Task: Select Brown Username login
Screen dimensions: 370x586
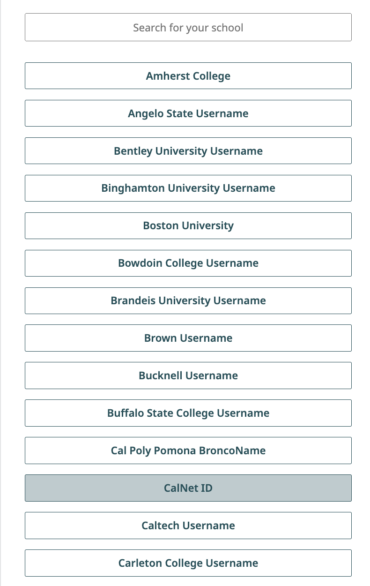Action: tap(188, 338)
